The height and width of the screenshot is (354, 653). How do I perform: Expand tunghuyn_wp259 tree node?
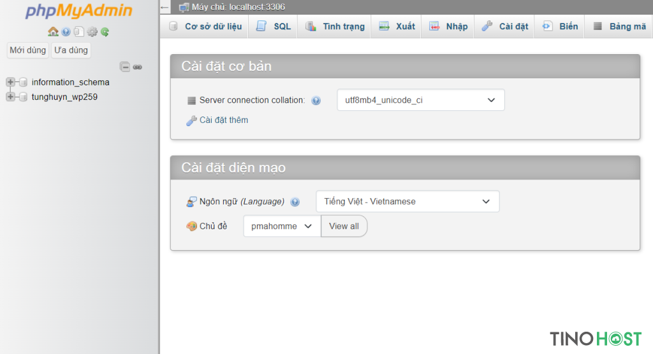click(x=10, y=97)
